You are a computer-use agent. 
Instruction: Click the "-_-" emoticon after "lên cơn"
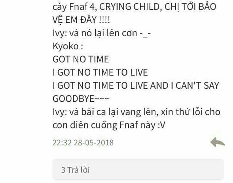[145, 34]
